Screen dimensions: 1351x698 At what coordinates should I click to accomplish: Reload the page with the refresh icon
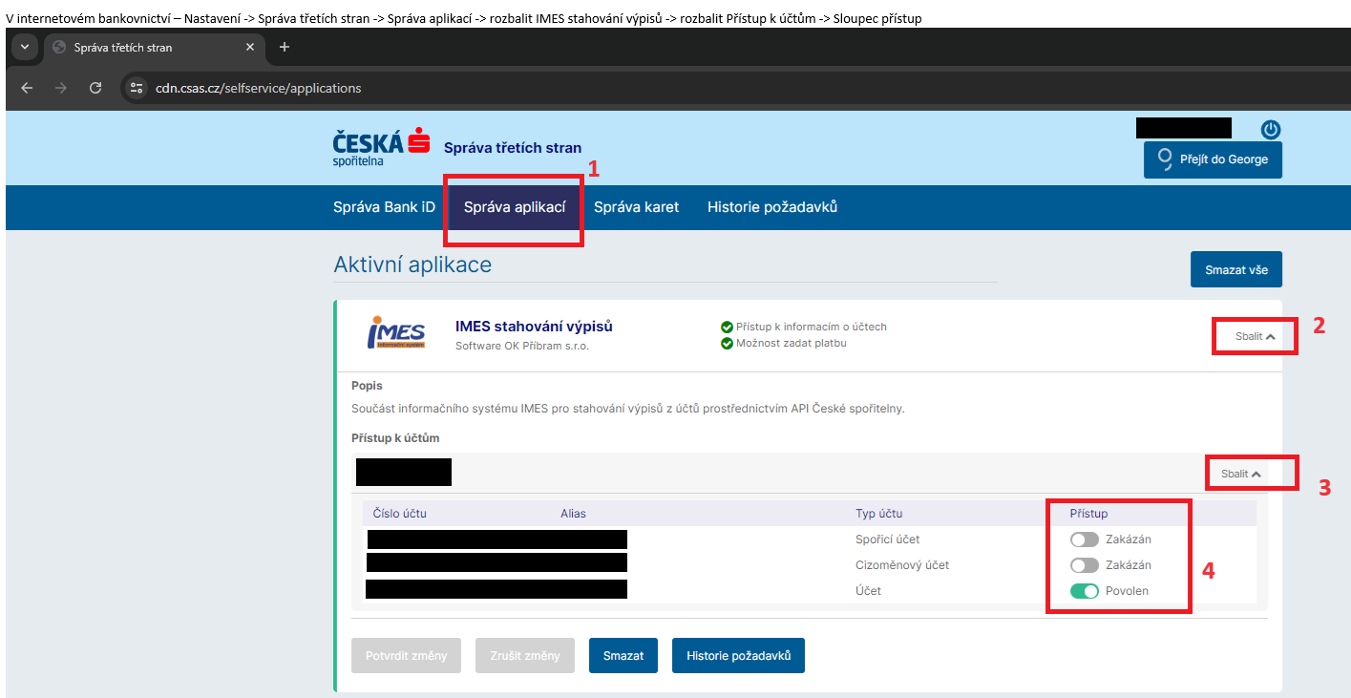(95, 88)
